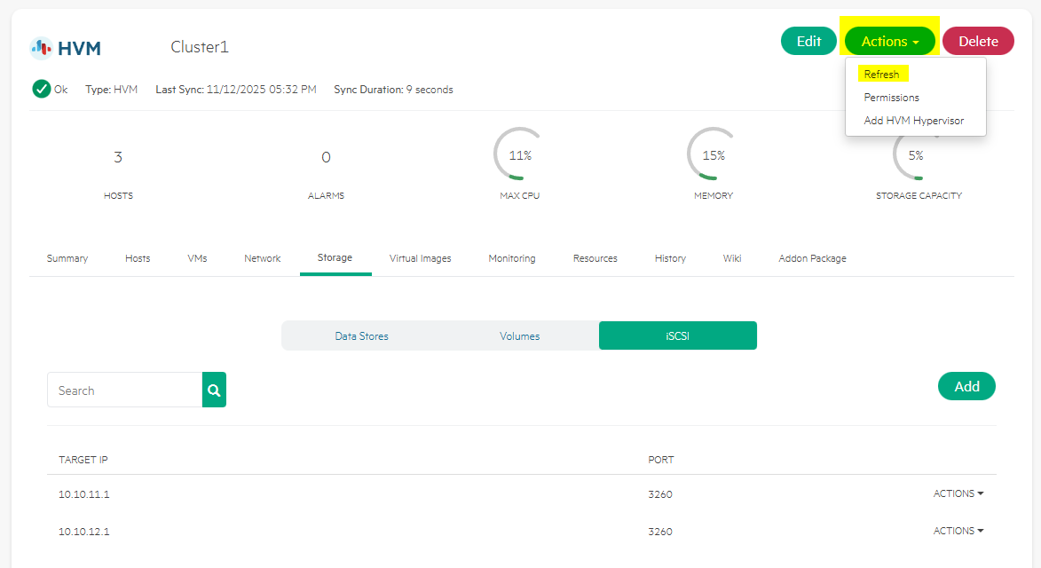Choose Refresh from the Actions menu

(881, 75)
